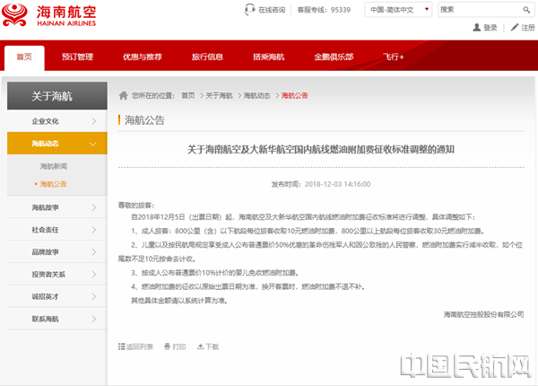Viewport: 538px width, 386px height.
Task: Click the login user icon
Action: tap(477, 28)
